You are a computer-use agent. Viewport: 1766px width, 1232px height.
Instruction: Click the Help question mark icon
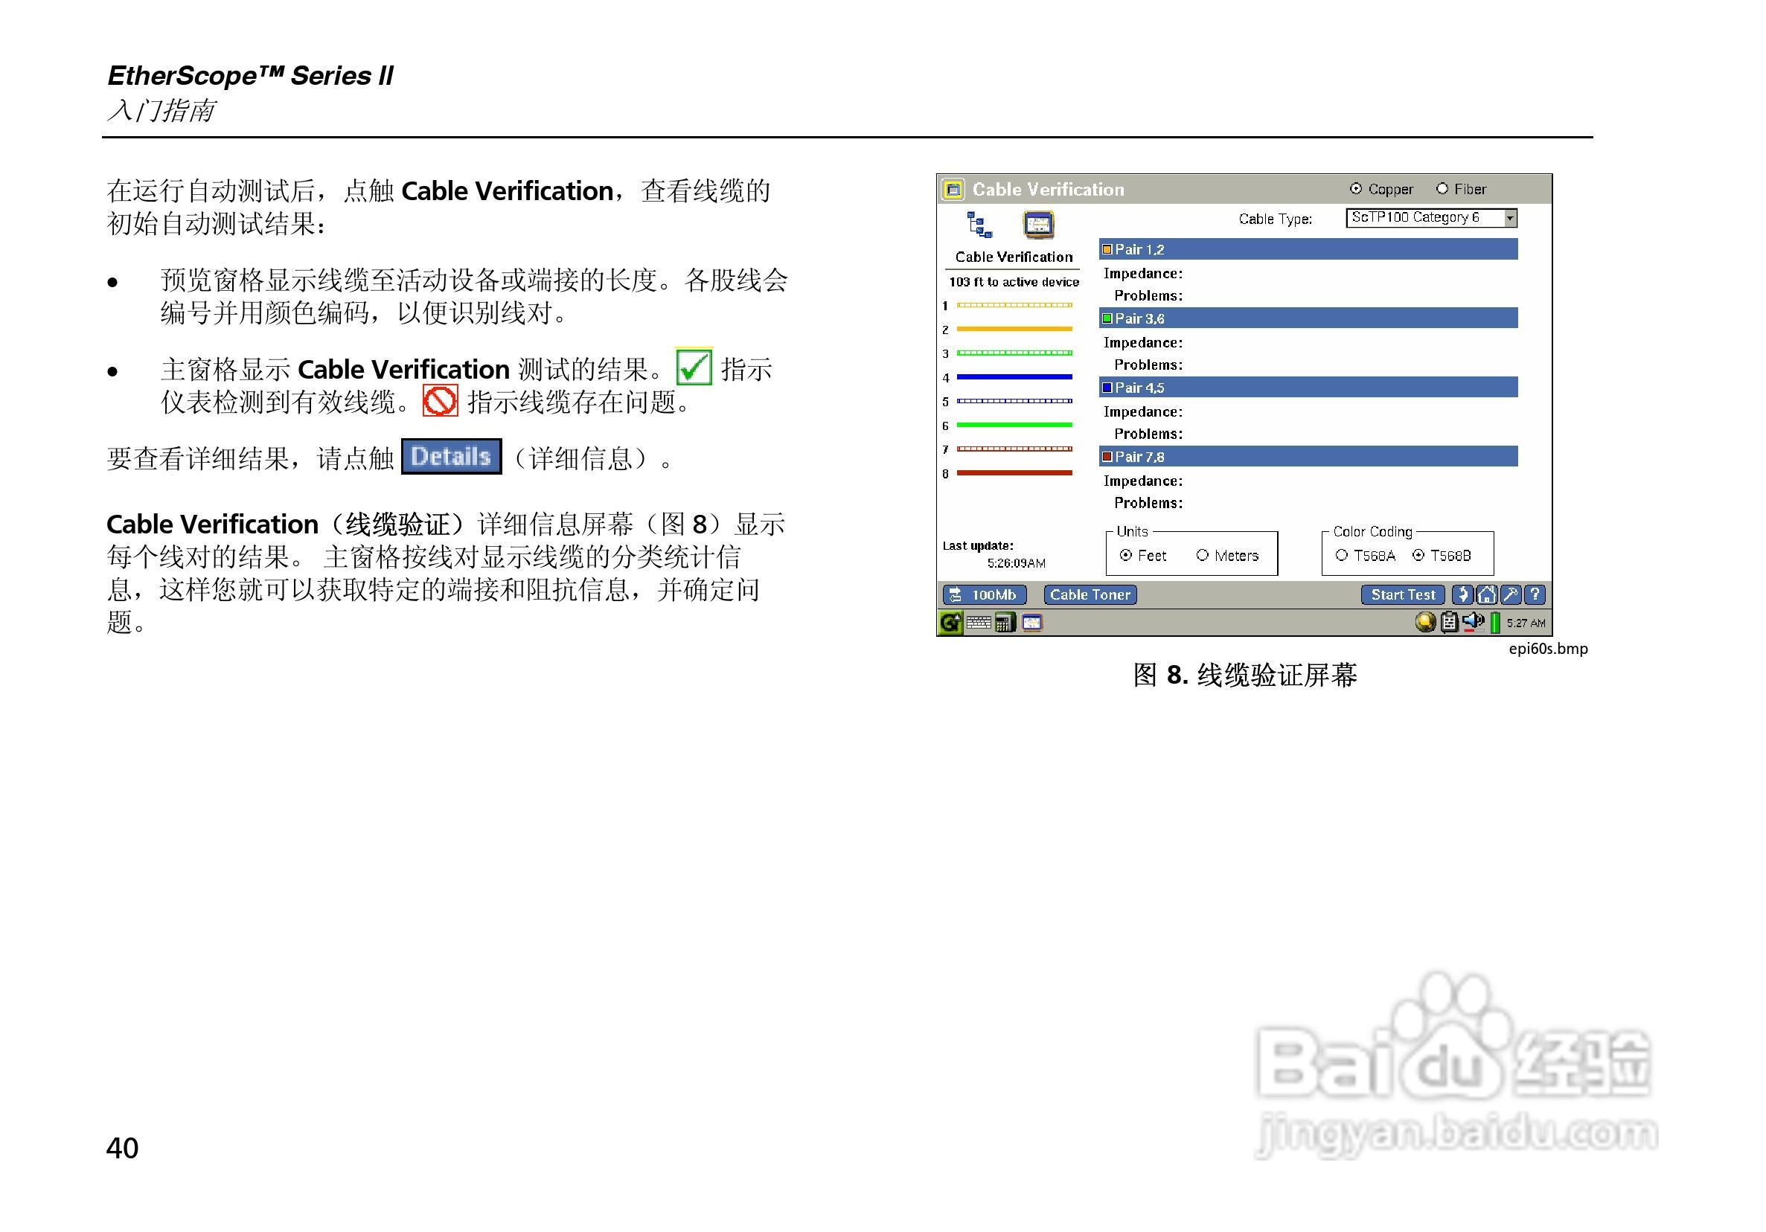pos(1535,594)
